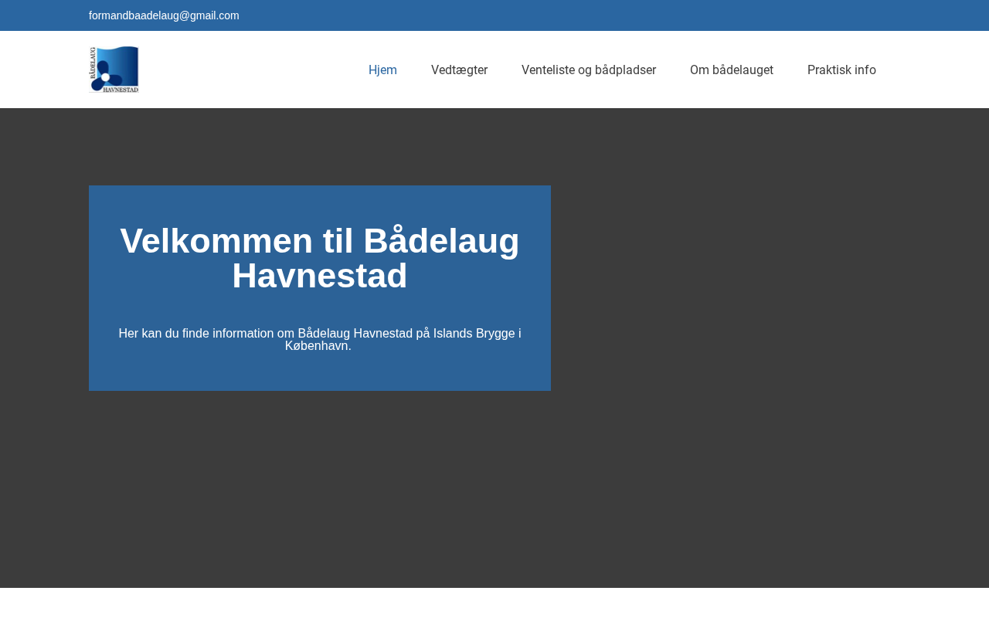This screenshot has width=989, height=618.
Task: Navigate to Praktisk info
Action: pos(841,70)
